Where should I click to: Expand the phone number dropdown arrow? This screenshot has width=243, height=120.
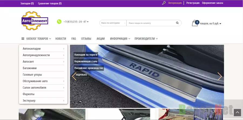click(88, 22)
